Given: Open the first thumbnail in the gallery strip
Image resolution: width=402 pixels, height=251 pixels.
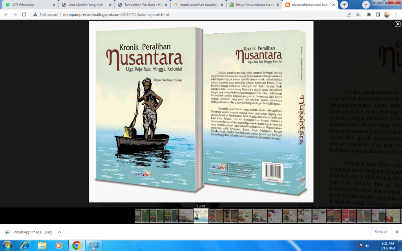Looking at the screenshot, I should click(x=142, y=216).
